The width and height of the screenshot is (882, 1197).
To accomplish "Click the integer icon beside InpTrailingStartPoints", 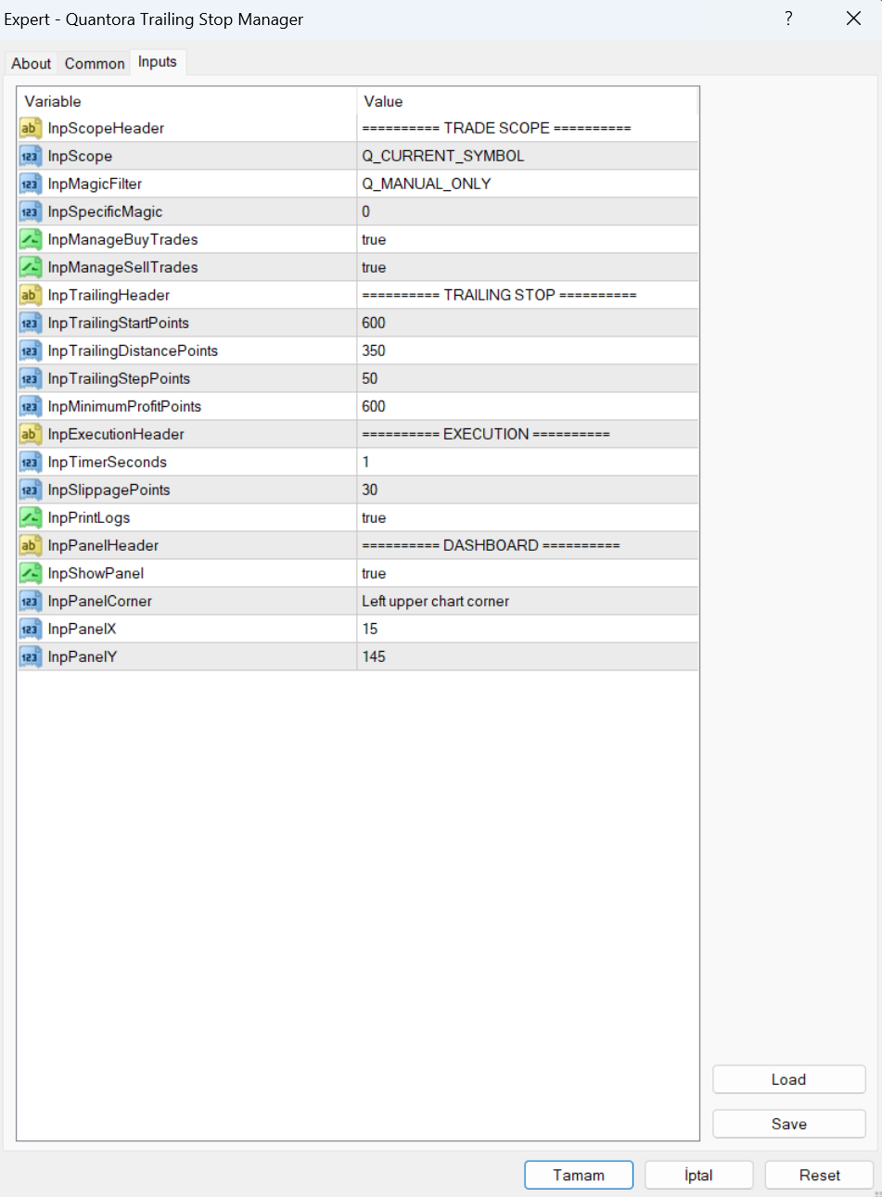I will pos(30,323).
